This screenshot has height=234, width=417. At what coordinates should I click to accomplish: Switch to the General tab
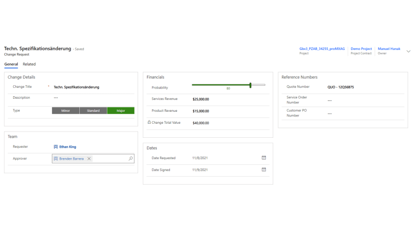(x=11, y=64)
